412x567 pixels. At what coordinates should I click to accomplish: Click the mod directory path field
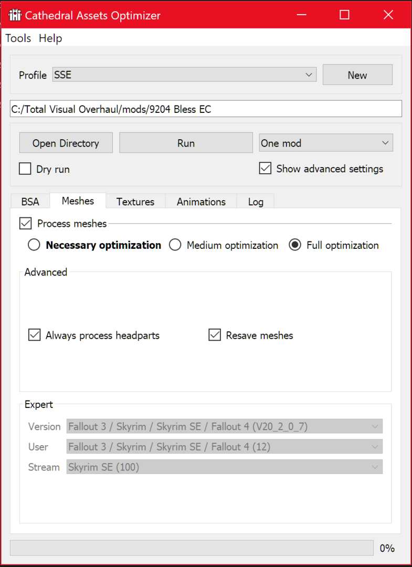coord(206,109)
